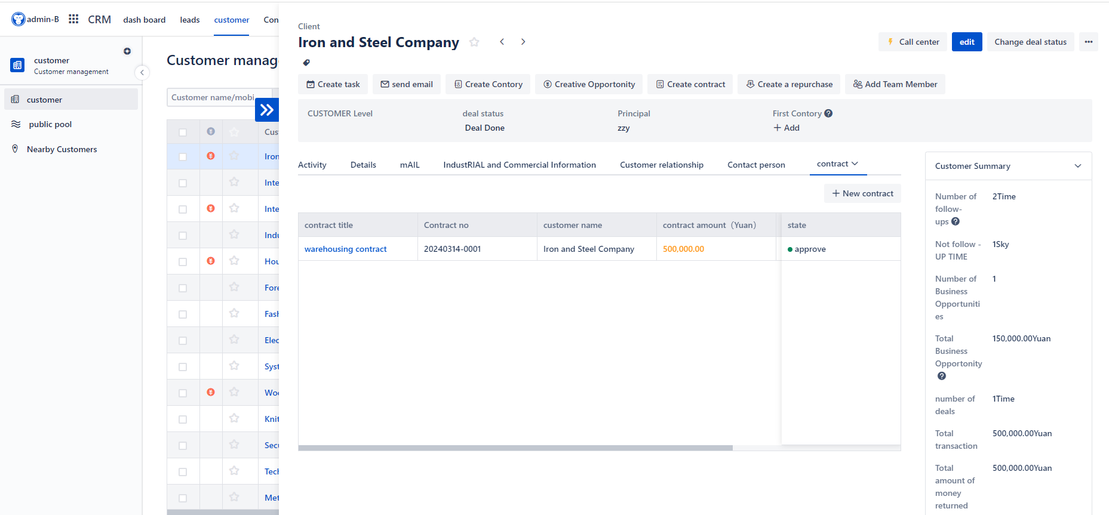Open the Change deal status dropdown

coord(1030,42)
